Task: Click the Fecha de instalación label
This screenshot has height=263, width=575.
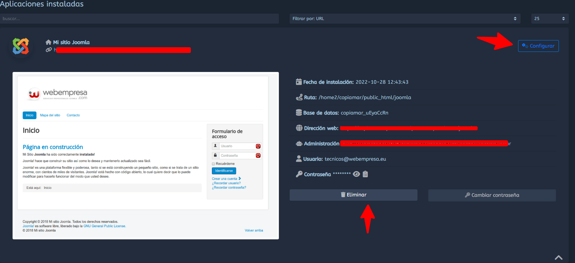Action: point(328,82)
